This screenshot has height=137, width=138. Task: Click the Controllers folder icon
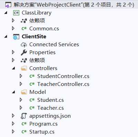(24, 68)
